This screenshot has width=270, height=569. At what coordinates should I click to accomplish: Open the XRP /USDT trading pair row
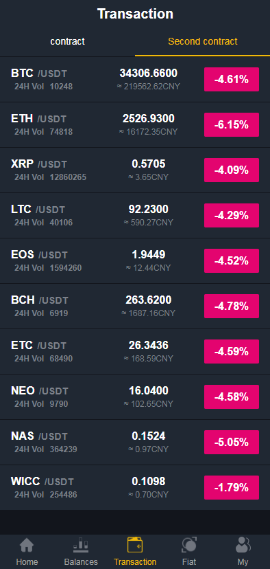135,170
